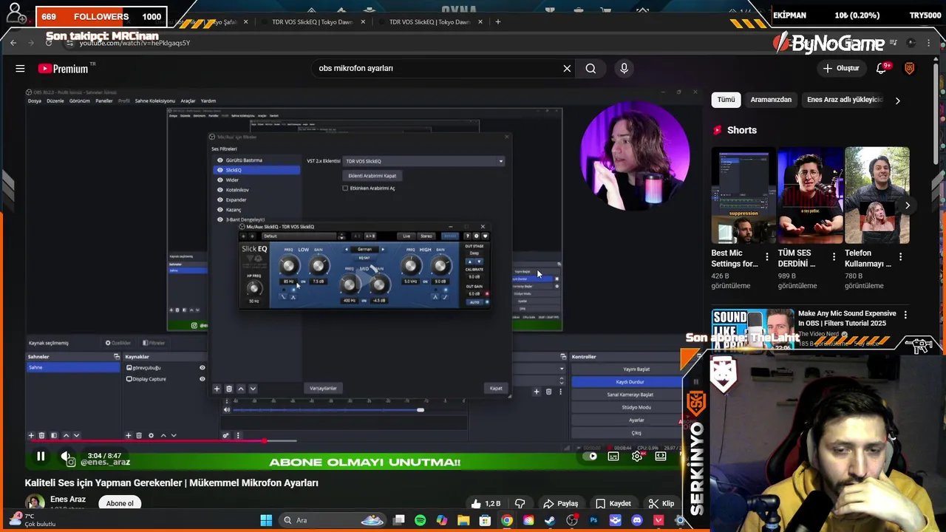Open Task View on taskbar

[399, 520]
